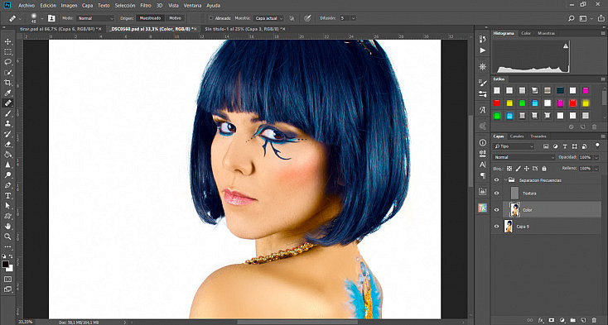Select the Path Selection tool
Screen dimensions: 608x325
[7, 206]
